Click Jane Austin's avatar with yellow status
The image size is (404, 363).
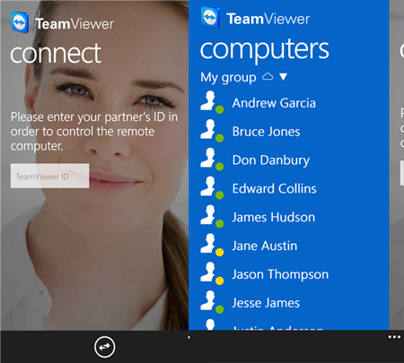click(212, 245)
